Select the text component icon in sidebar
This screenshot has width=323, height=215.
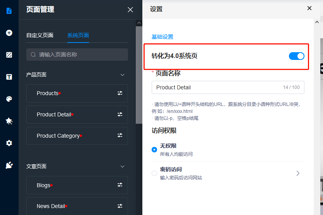point(9,77)
